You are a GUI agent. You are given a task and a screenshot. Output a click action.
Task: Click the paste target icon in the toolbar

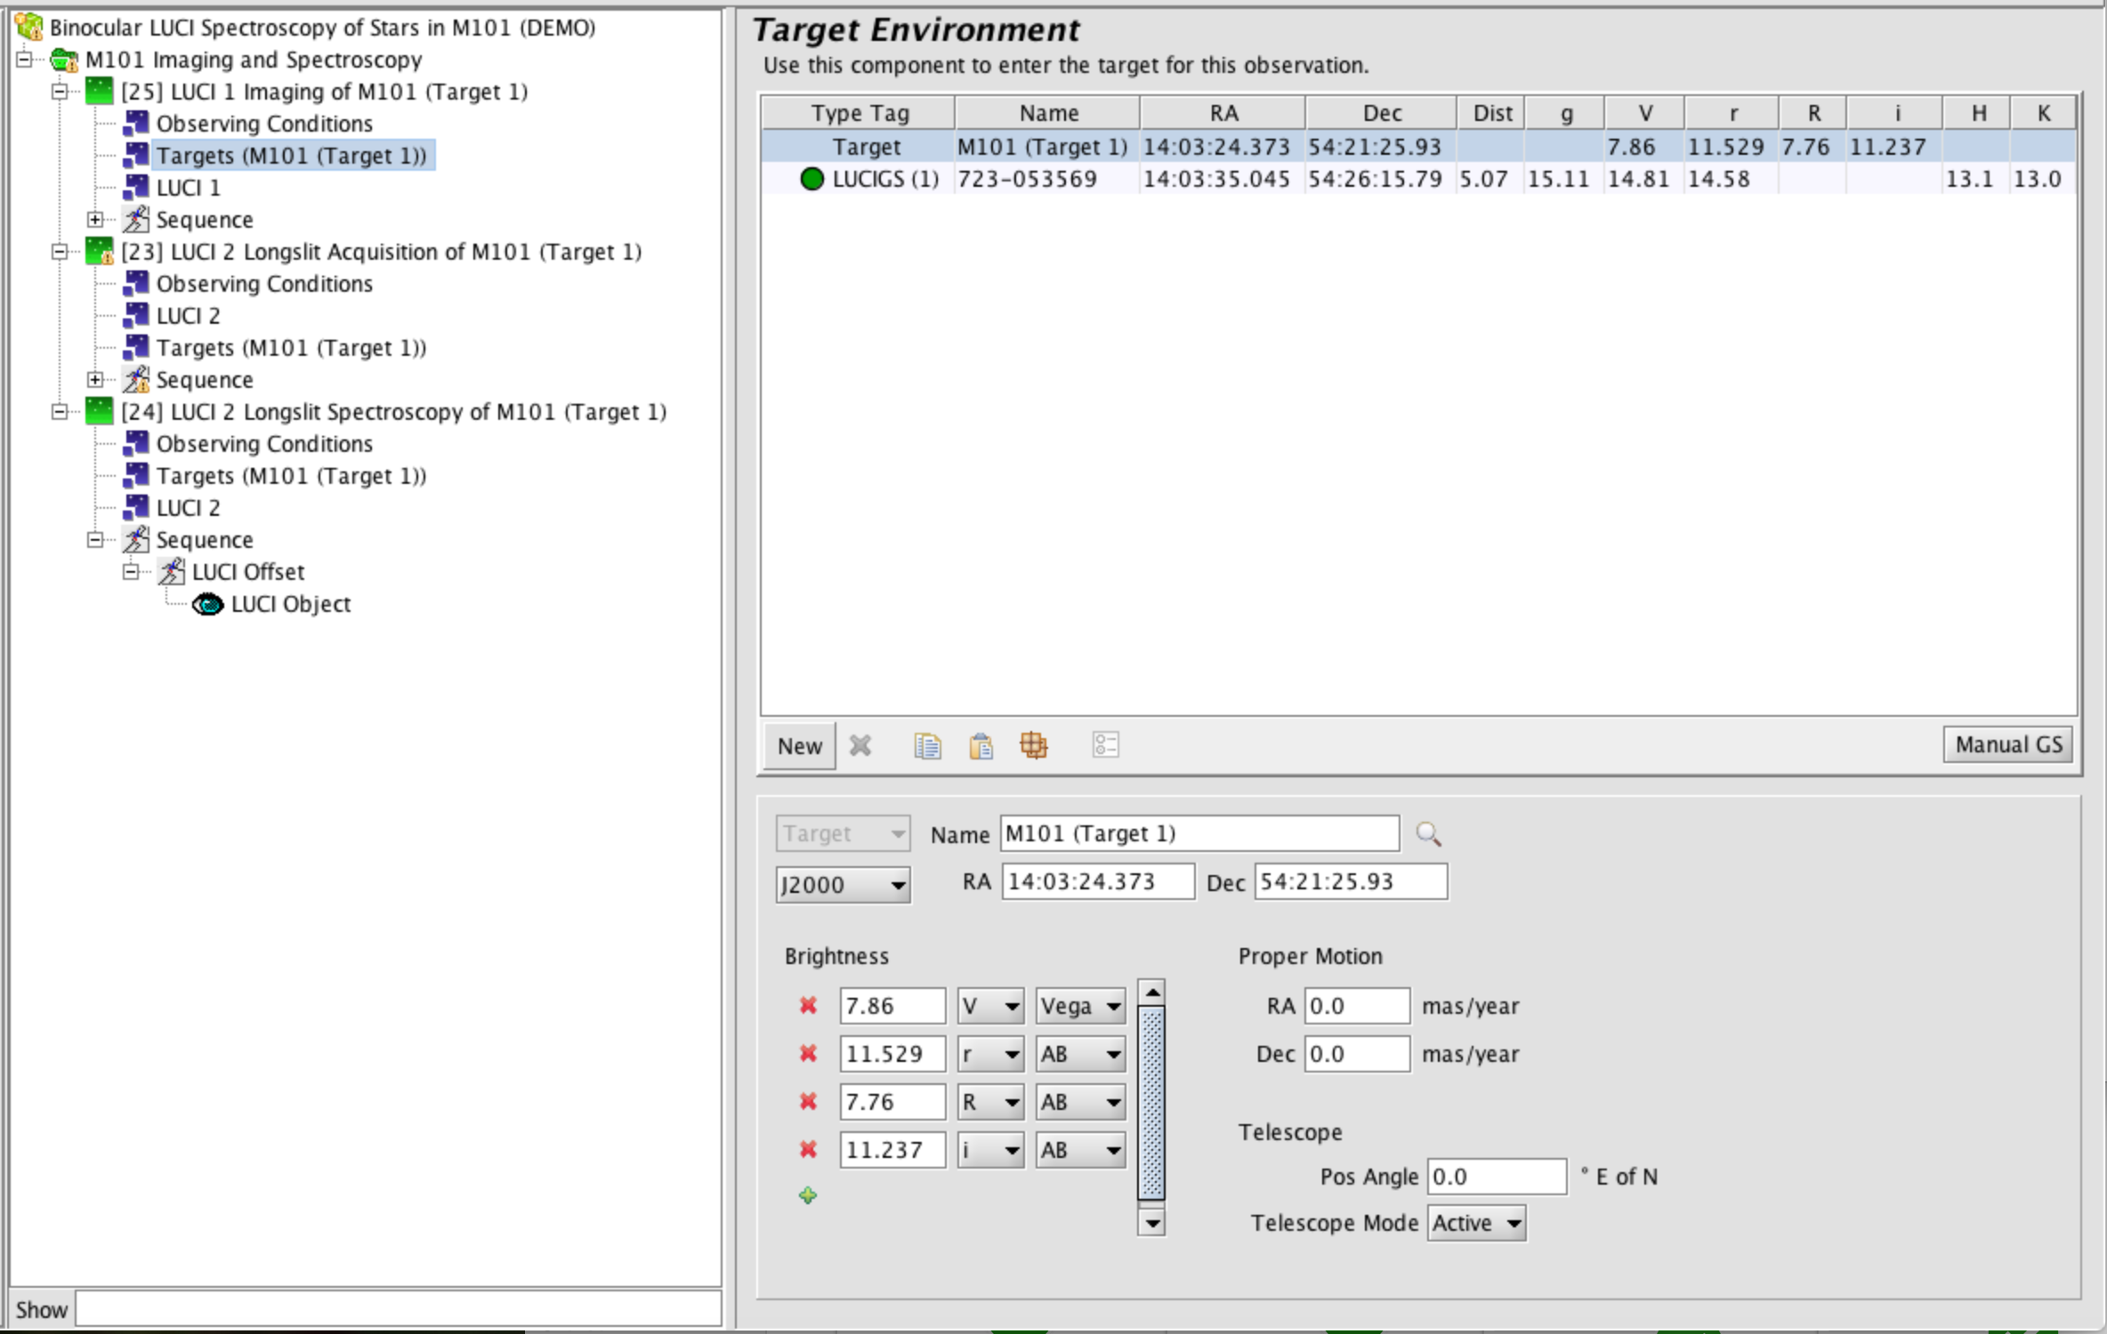point(981,745)
